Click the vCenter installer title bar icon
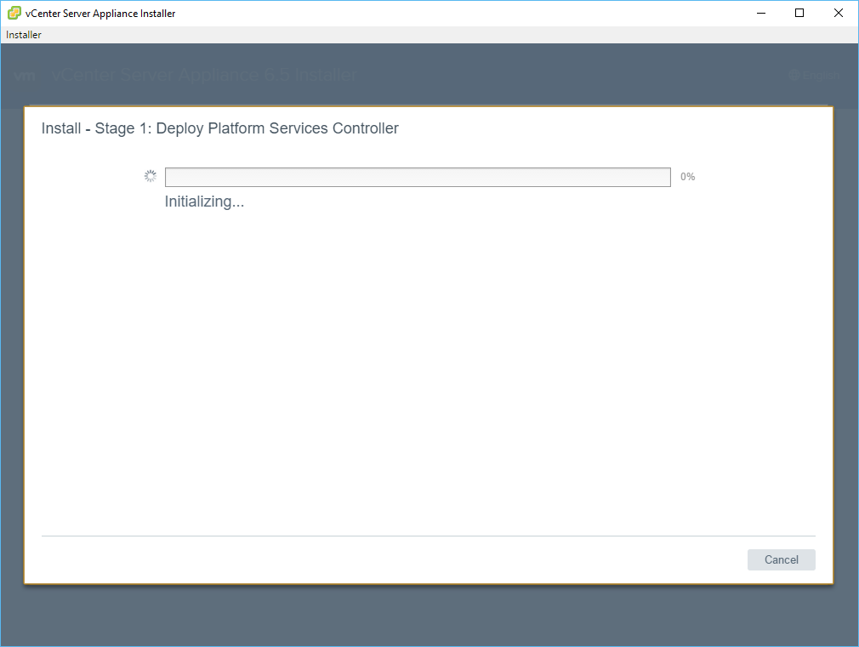859x647 pixels. 14,13
